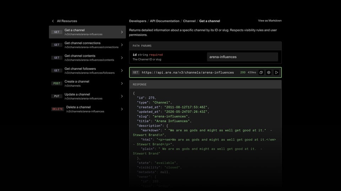Go to Channel breadcrumb
The height and width of the screenshot is (191, 341).
pos(189,21)
